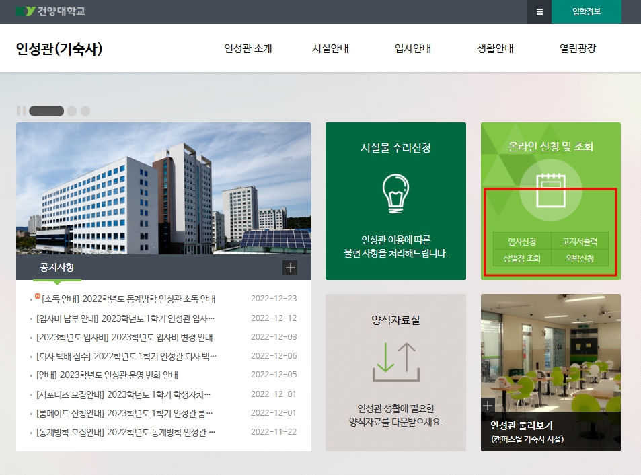Click the plus icon beside 공지사항
641x475 pixels.
point(290,268)
